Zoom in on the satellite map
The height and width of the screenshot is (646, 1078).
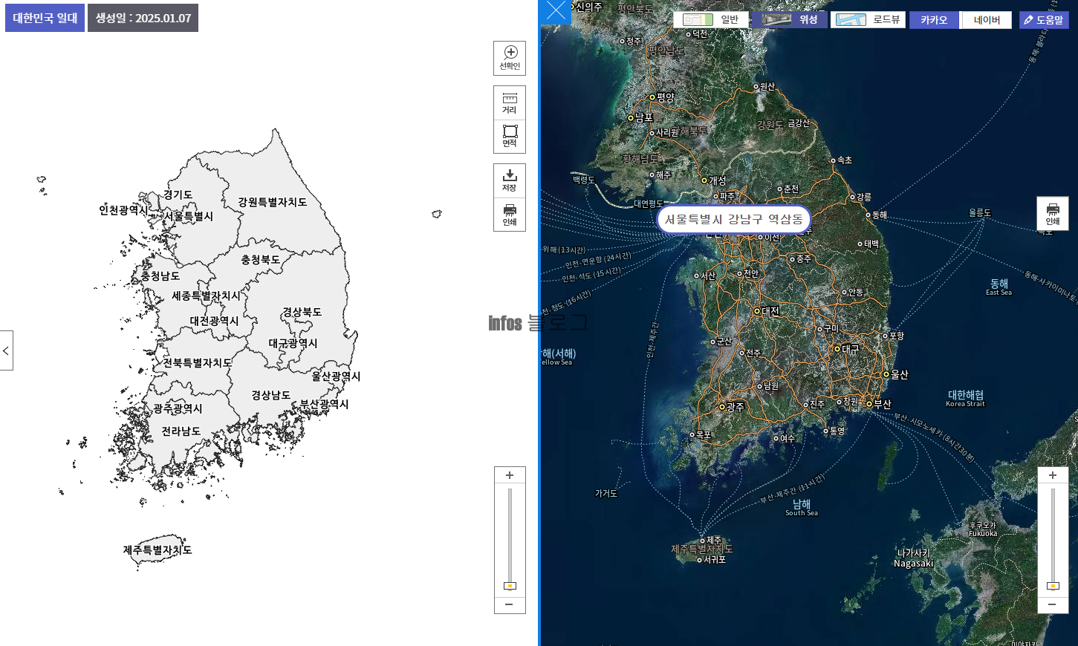1053,475
